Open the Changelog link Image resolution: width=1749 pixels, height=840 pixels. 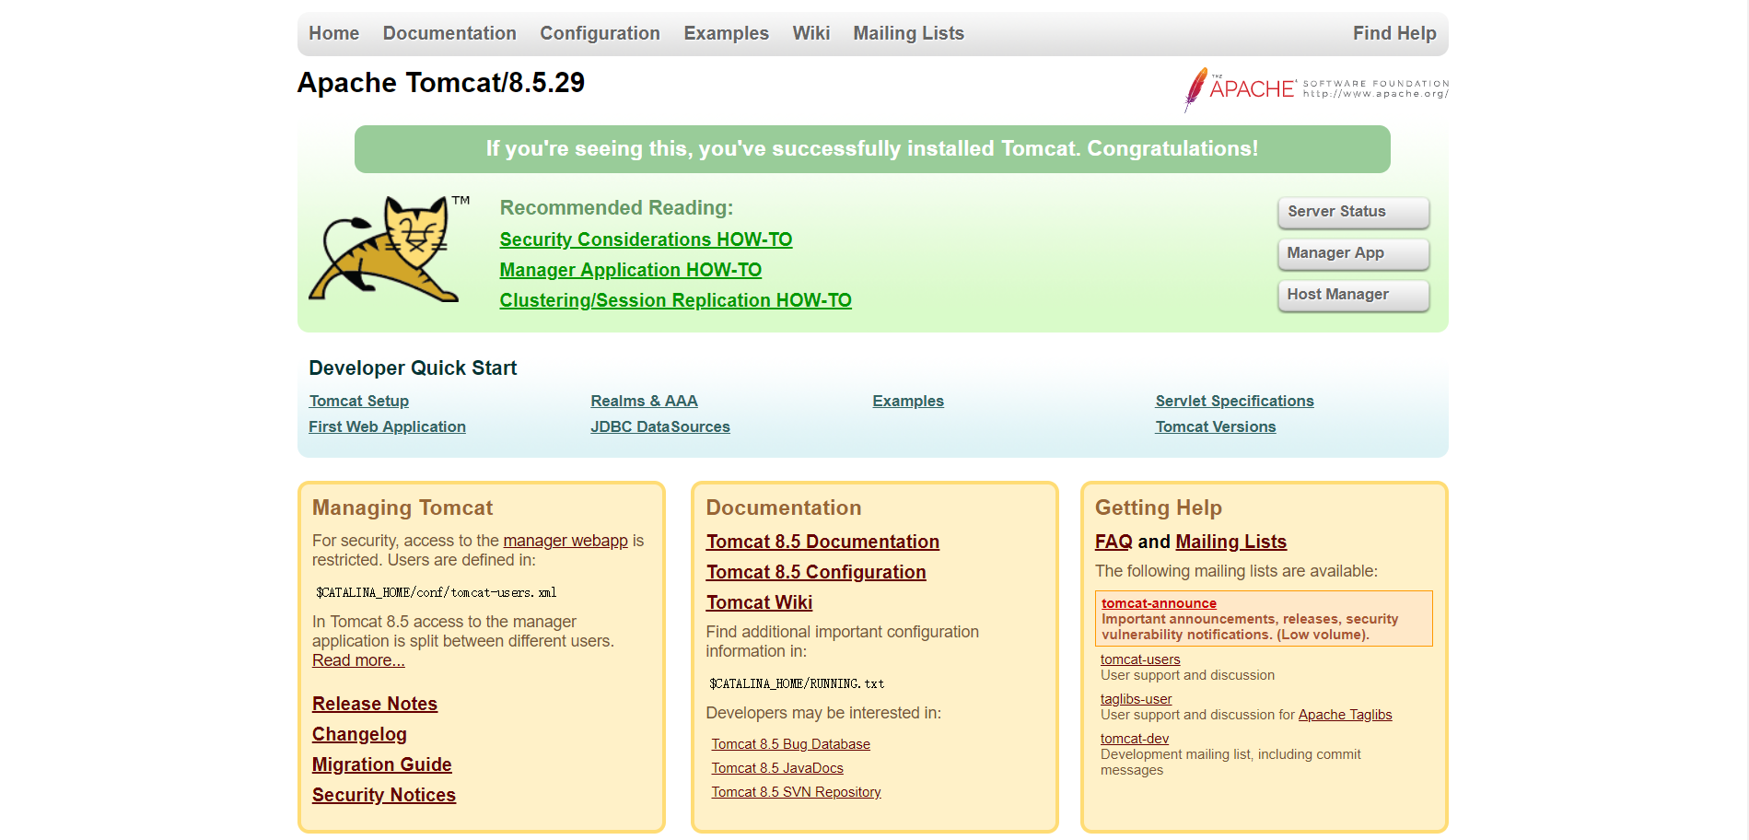point(359,734)
